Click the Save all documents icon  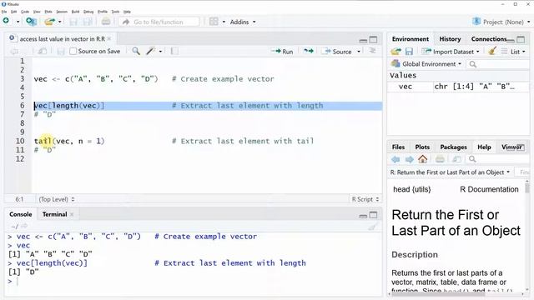pos(88,22)
